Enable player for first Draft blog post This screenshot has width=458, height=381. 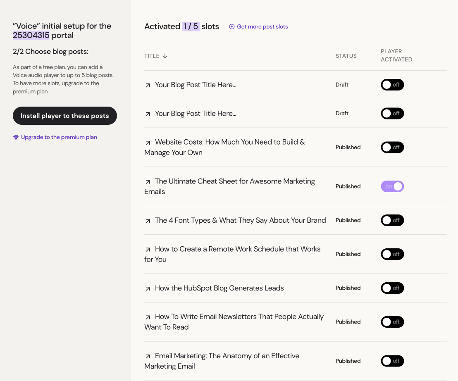[392, 85]
